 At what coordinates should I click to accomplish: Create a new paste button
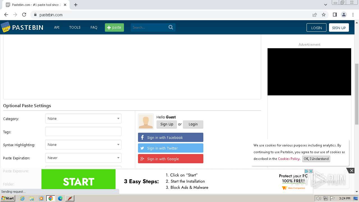click(114, 27)
